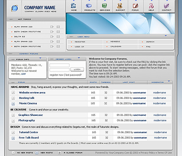Screen dimensions: 182x156
Task: Click the Posts column header
Action: click(93, 82)
